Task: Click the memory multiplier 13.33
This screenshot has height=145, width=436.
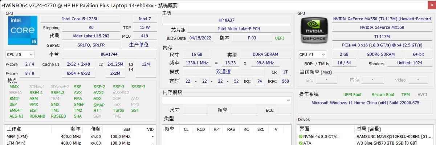Action: (x=230, y=63)
